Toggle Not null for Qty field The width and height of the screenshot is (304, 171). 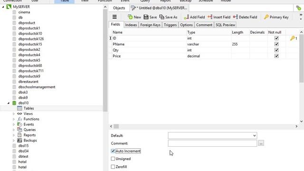click(276, 50)
